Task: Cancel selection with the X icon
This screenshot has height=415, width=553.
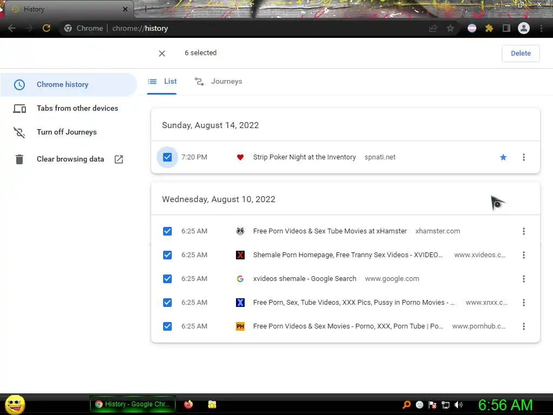Action: [162, 53]
